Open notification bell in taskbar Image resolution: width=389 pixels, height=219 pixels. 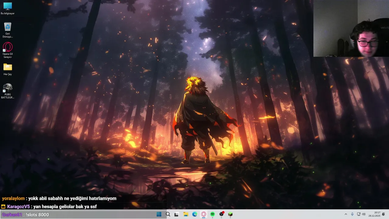384,214
